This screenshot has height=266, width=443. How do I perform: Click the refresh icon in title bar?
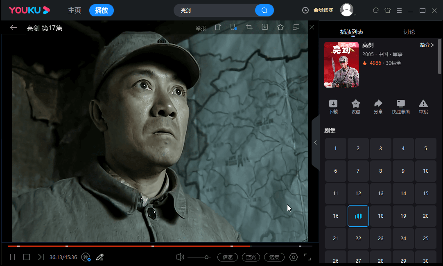tap(376, 11)
